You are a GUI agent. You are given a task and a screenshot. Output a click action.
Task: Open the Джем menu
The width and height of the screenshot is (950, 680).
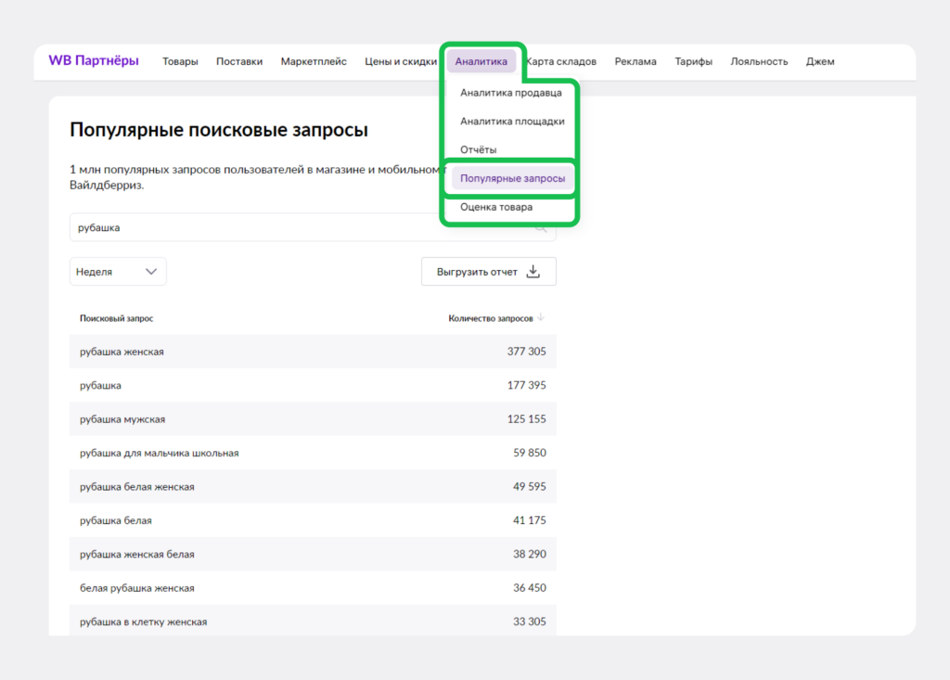point(820,61)
